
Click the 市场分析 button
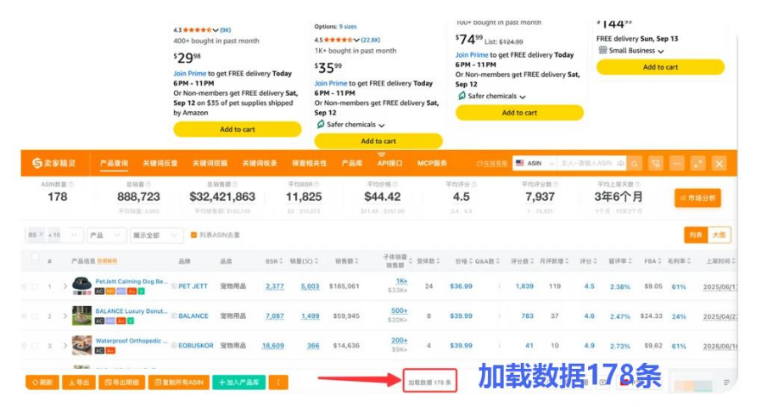click(697, 198)
